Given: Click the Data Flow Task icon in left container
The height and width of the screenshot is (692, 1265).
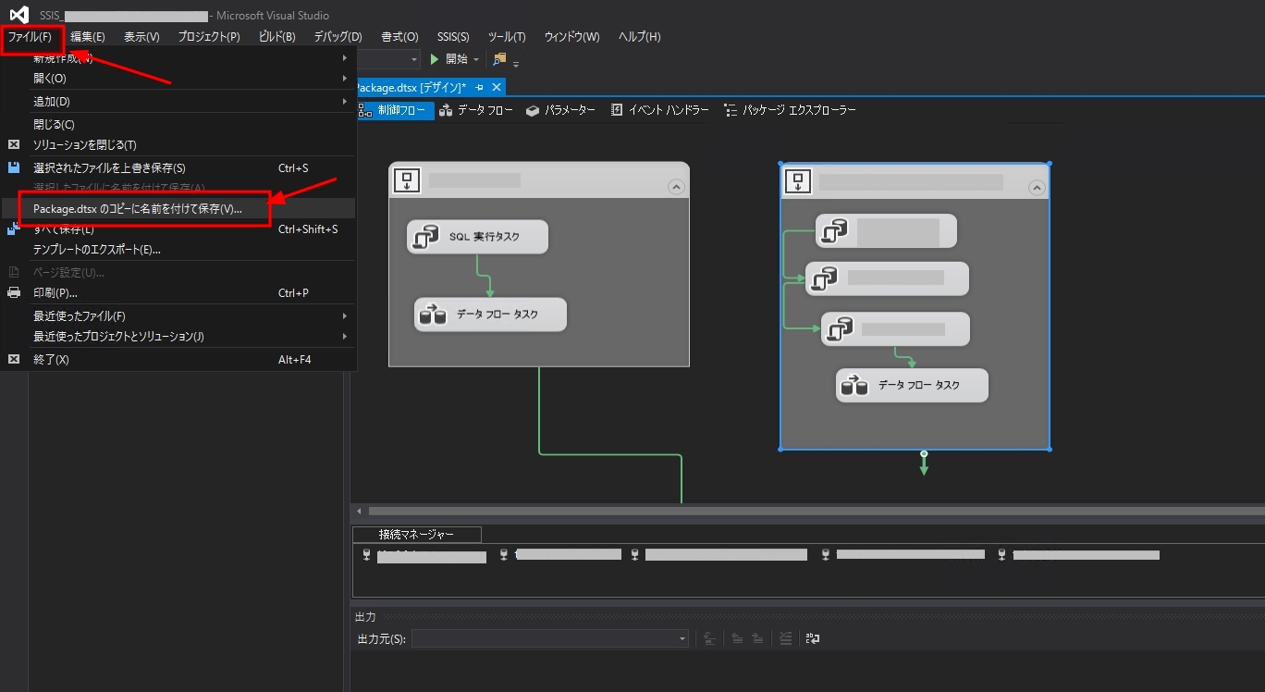Looking at the screenshot, I should point(432,315).
